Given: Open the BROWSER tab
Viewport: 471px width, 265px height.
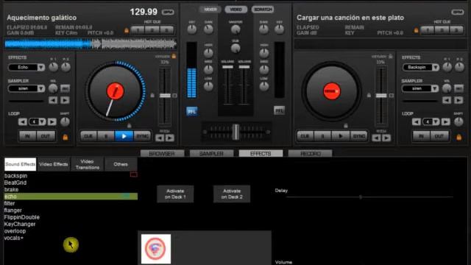Looking at the screenshot, I should pos(162,154).
